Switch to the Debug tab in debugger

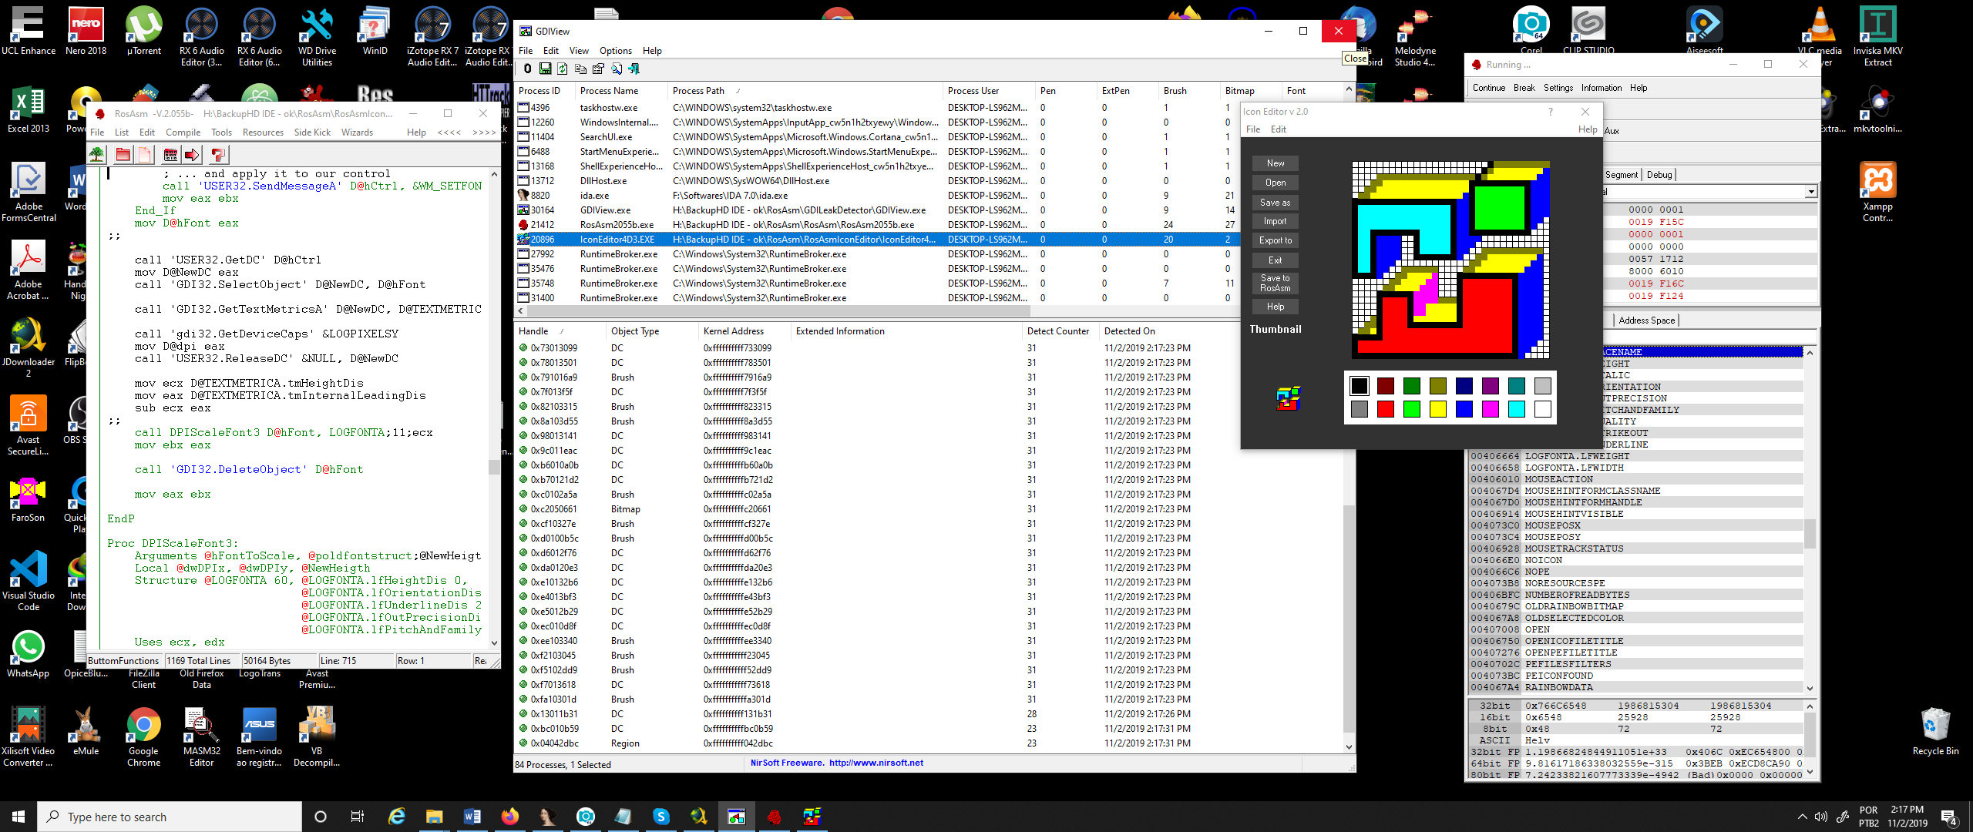pos(1659,175)
